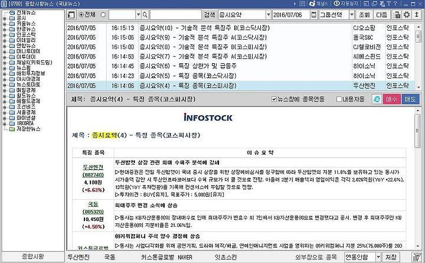This screenshot has height=263, width=425.
Task: Click the 종합시황 tab at bottom
Action: pyautogui.click(x=33, y=256)
